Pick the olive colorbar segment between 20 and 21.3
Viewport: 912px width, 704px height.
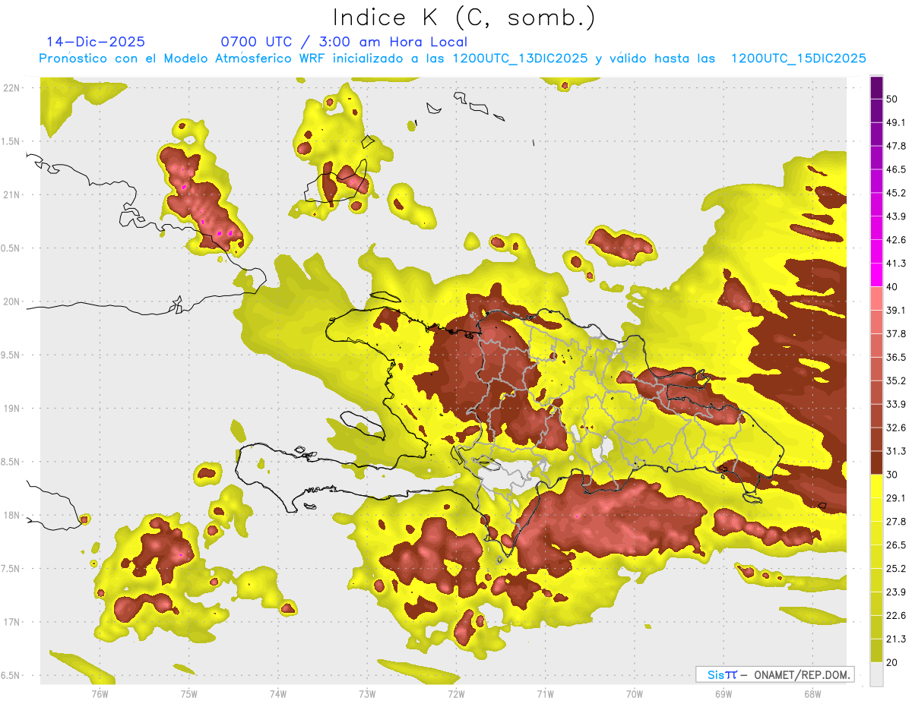click(876, 650)
